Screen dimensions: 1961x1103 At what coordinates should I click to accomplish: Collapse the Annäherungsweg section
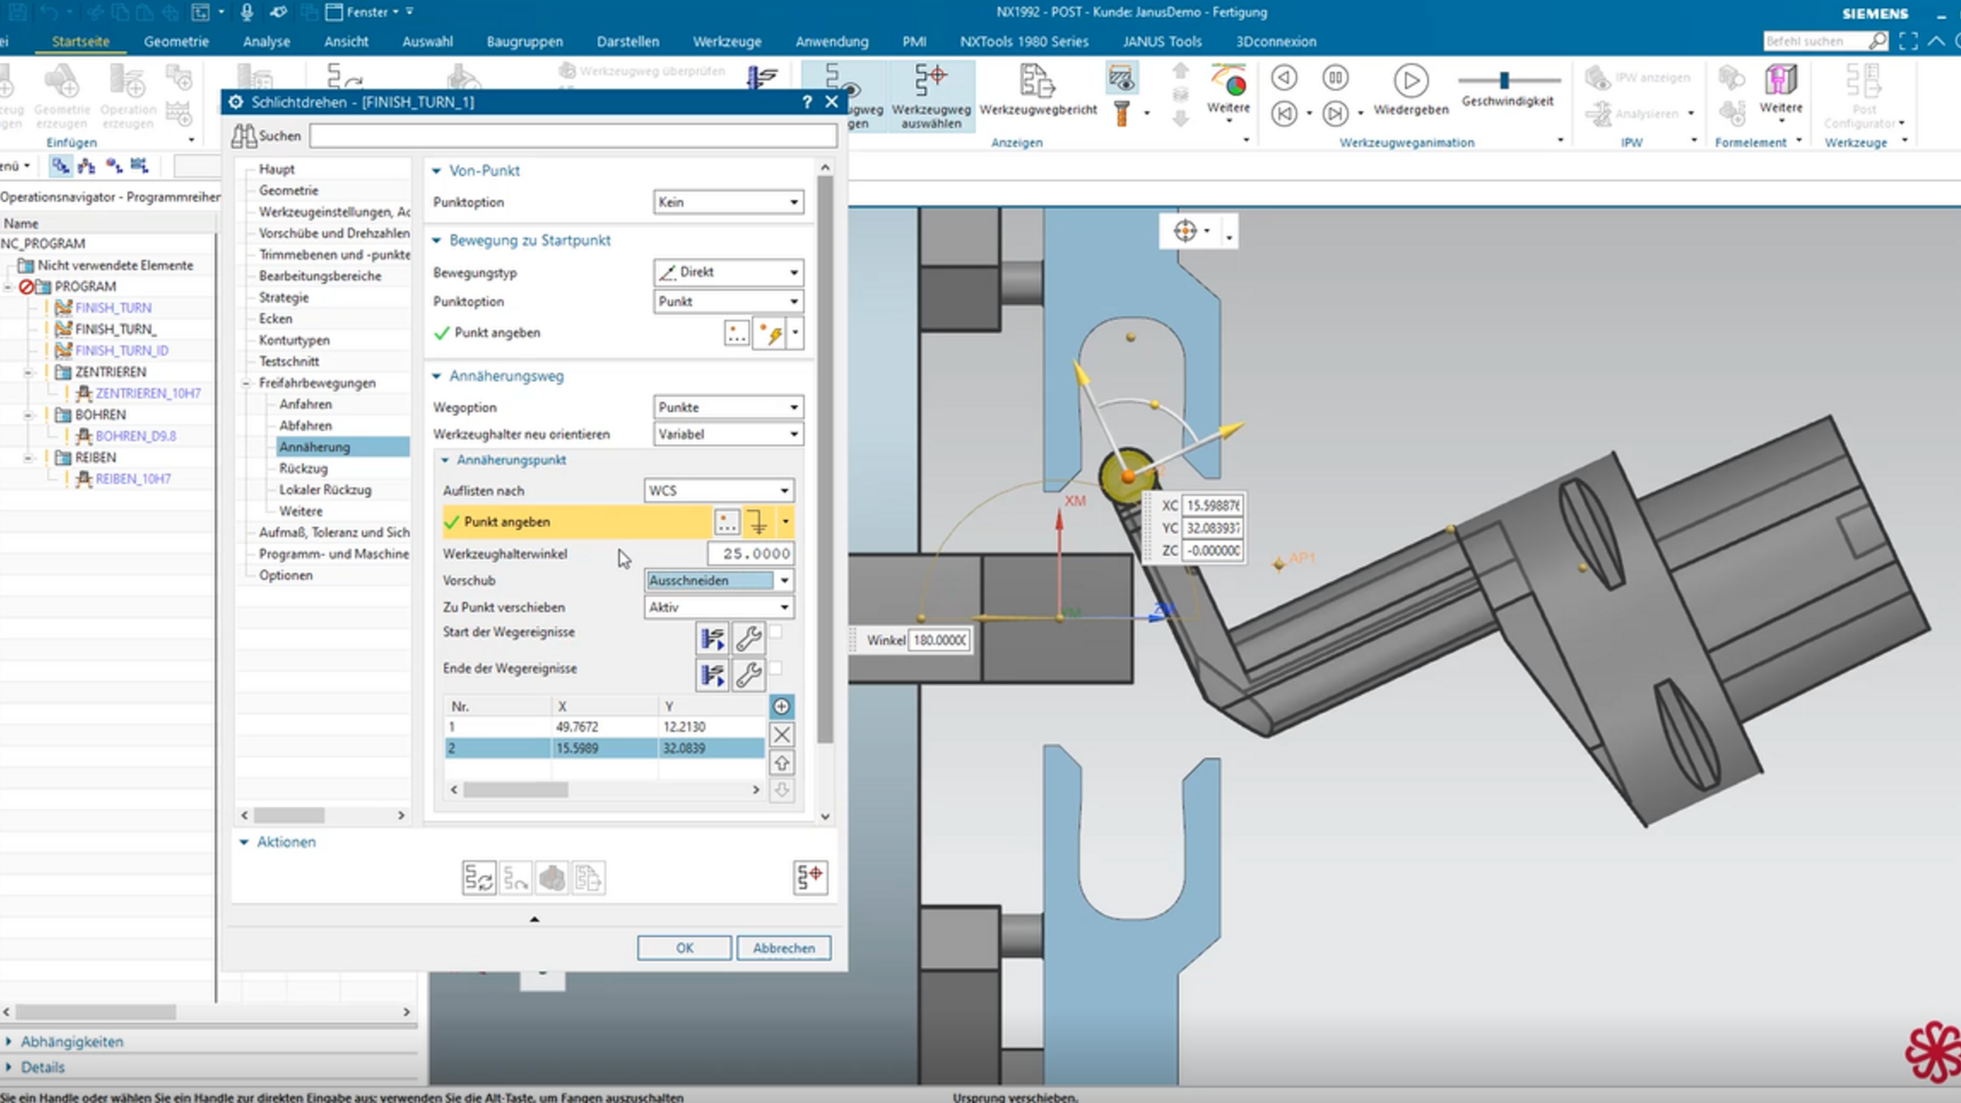pos(437,376)
